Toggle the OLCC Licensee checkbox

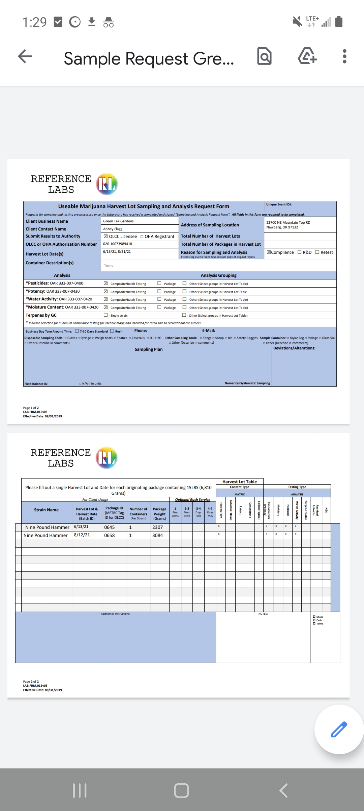[106, 236]
